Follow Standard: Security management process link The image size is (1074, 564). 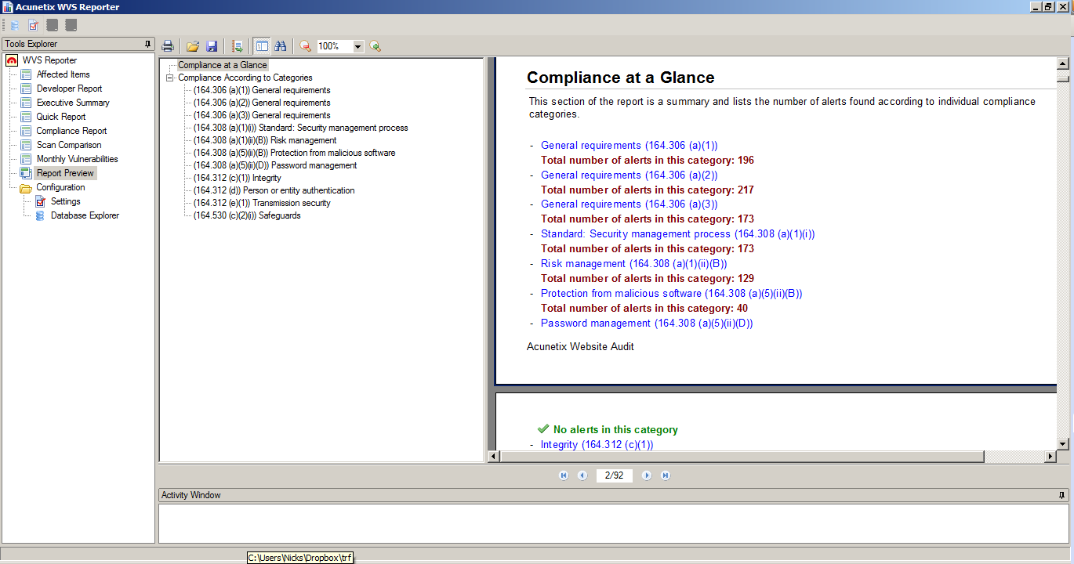tap(678, 234)
